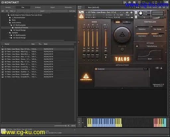The width and height of the screenshot is (170, 137).
Task: Open the FM channel dropdown arrow
Action: tap(107, 25)
